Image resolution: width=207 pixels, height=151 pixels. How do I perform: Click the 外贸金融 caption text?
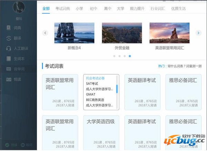tap(122, 48)
